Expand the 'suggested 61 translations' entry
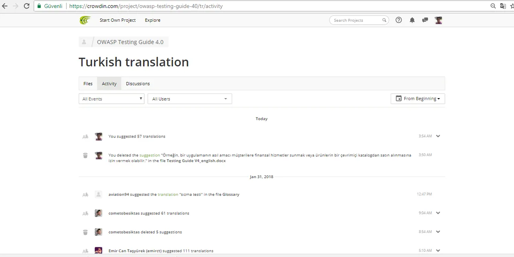This screenshot has width=514, height=257. click(x=438, y=213)
